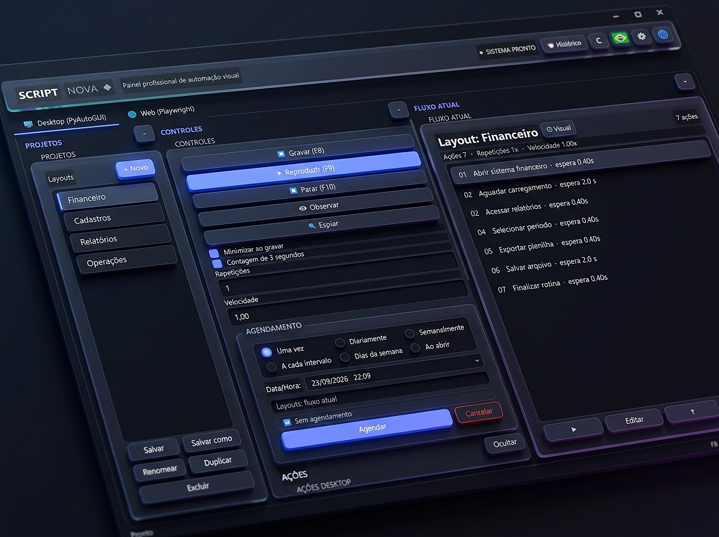Viewport: 719px width, 537px height.
Task: Click the blue Agendar button
Action: click(x=367, y=429)
